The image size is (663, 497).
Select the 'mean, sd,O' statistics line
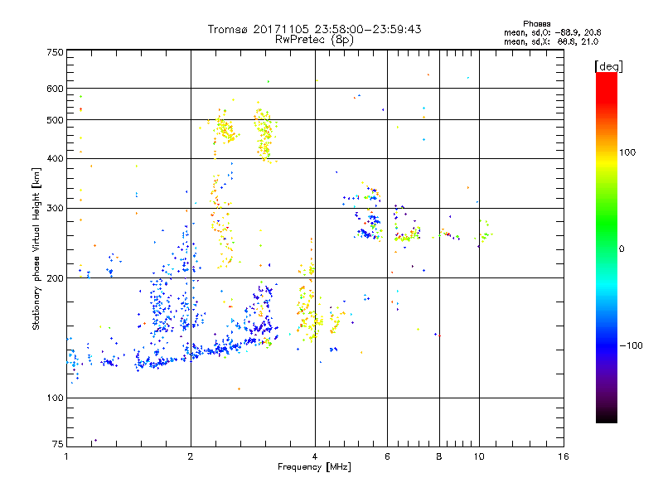pyautogui.click(x=553, y=32)
